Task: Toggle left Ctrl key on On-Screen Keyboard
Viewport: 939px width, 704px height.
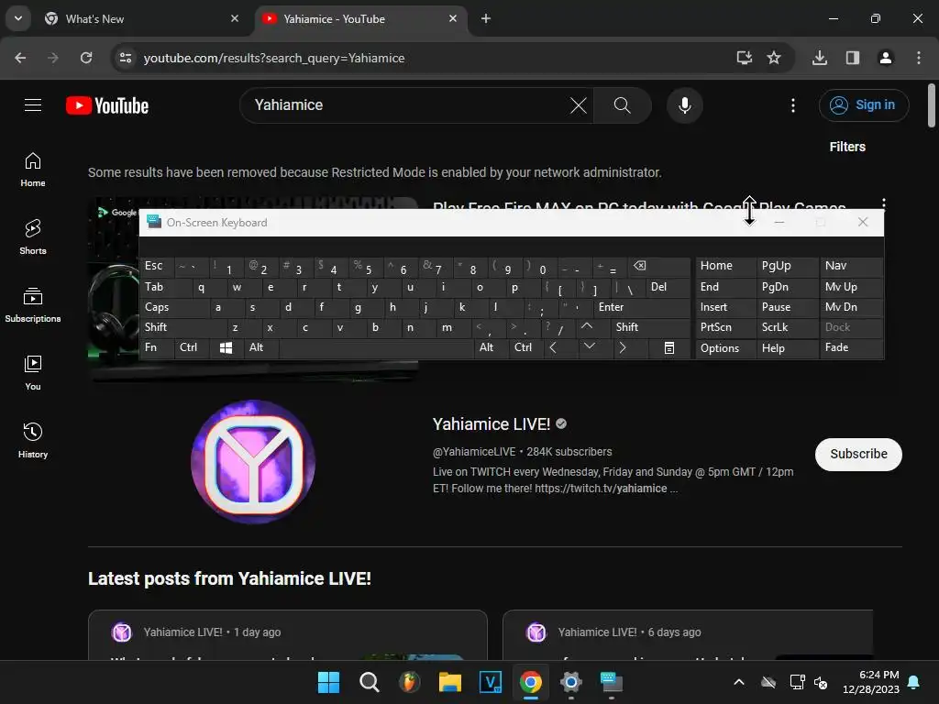Action: 191,347
